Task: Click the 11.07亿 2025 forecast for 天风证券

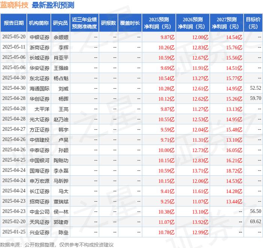Action: point(166,222)
